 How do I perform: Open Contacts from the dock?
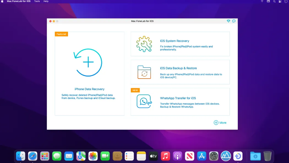coord(117,156)
